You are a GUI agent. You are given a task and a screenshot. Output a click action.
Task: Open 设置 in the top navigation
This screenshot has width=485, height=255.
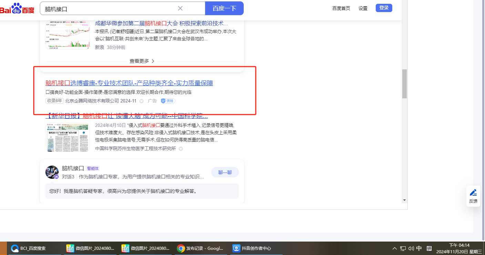(x=363, y=8)
